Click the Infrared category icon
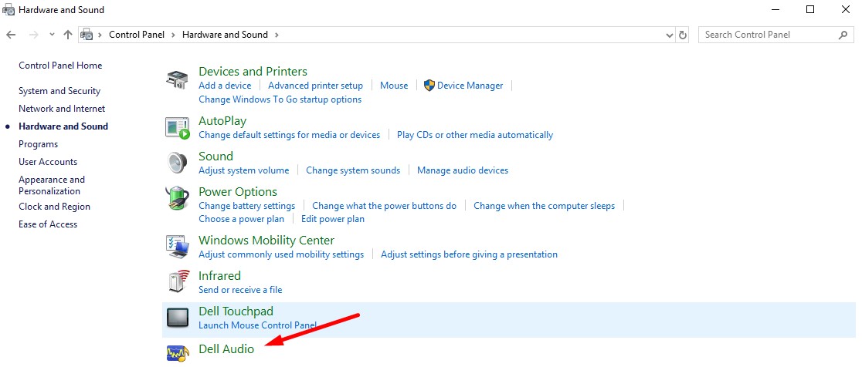This screenshot has height=367, width=862. click(177, 282)
